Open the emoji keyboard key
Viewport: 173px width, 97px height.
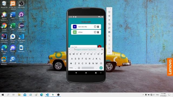79,68
